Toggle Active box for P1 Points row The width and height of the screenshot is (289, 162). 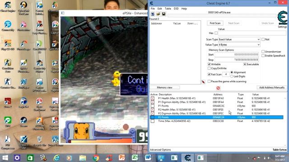click(x=153, y=106)
